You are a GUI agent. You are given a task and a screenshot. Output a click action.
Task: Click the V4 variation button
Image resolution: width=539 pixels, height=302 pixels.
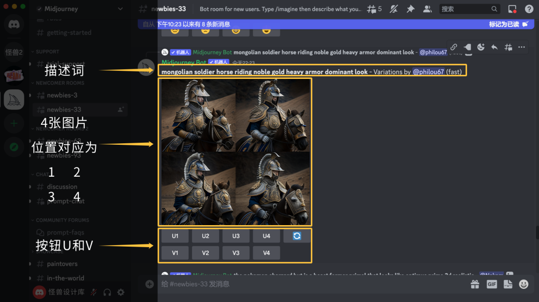[267, 253]
